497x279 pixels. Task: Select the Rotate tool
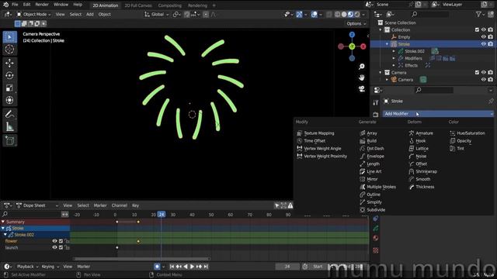(9, 75)
